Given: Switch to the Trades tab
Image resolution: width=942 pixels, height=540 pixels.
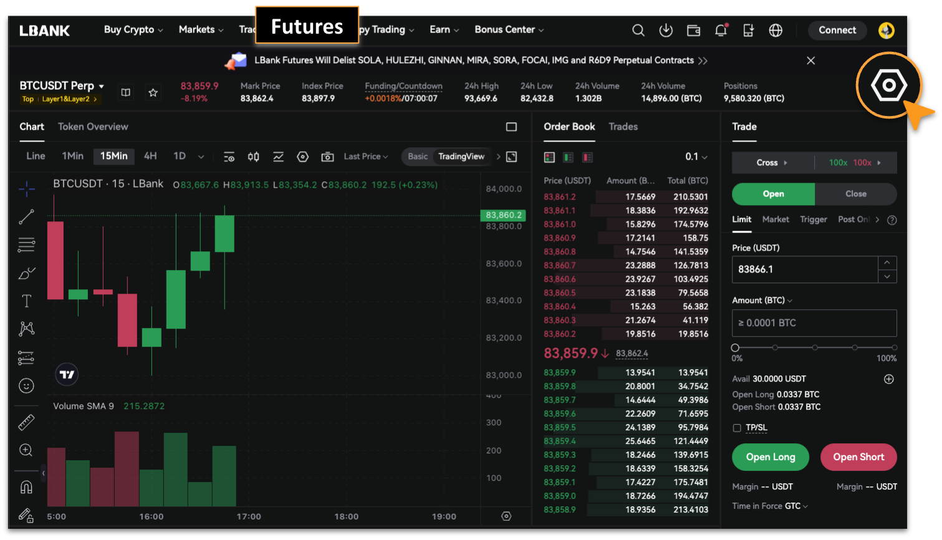Looking at the screenshot, I should [623, 127].
